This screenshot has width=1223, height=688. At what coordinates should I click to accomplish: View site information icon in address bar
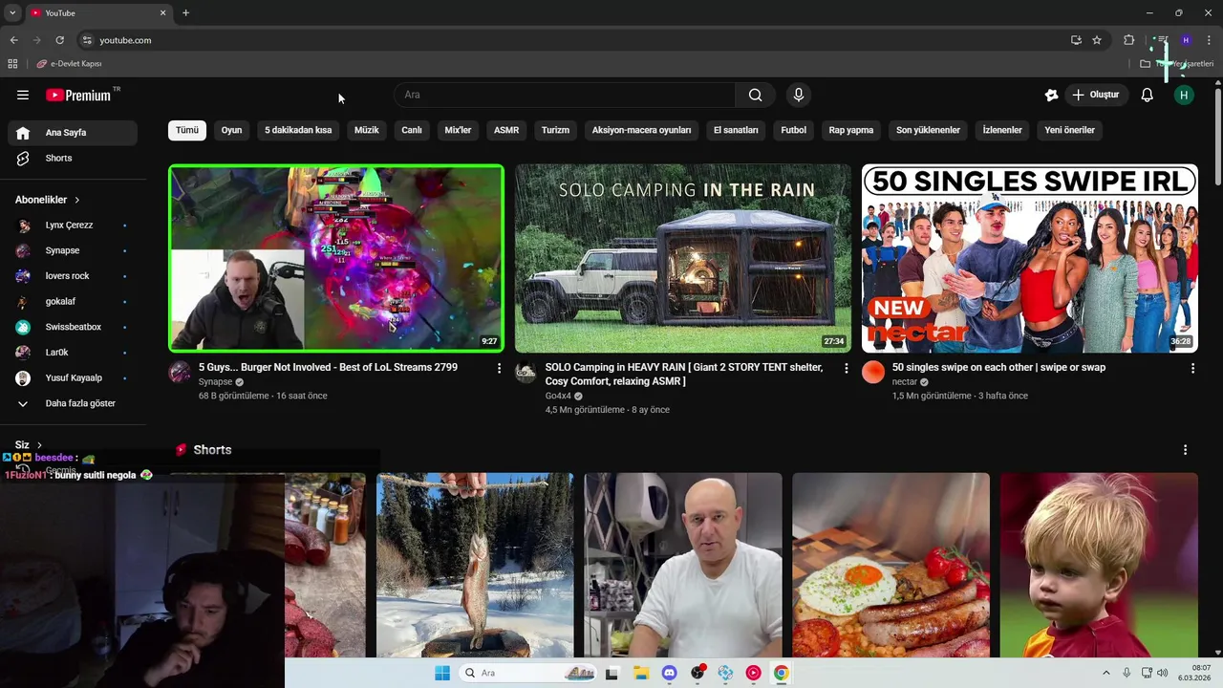87,40
